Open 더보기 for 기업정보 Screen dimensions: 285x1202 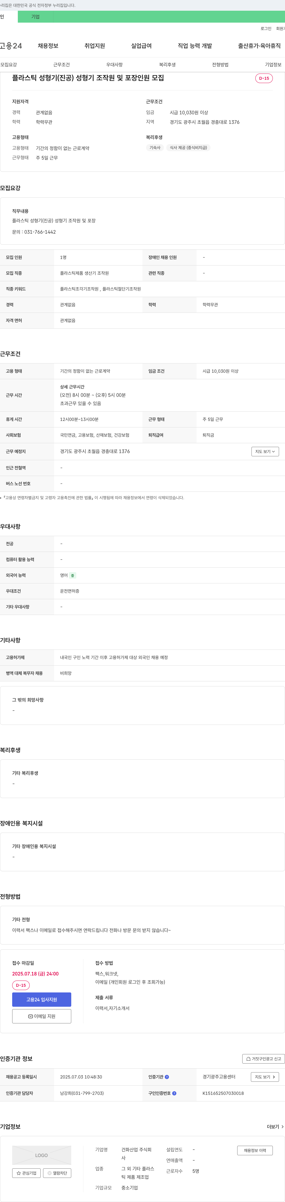[x=275, y=1127]
